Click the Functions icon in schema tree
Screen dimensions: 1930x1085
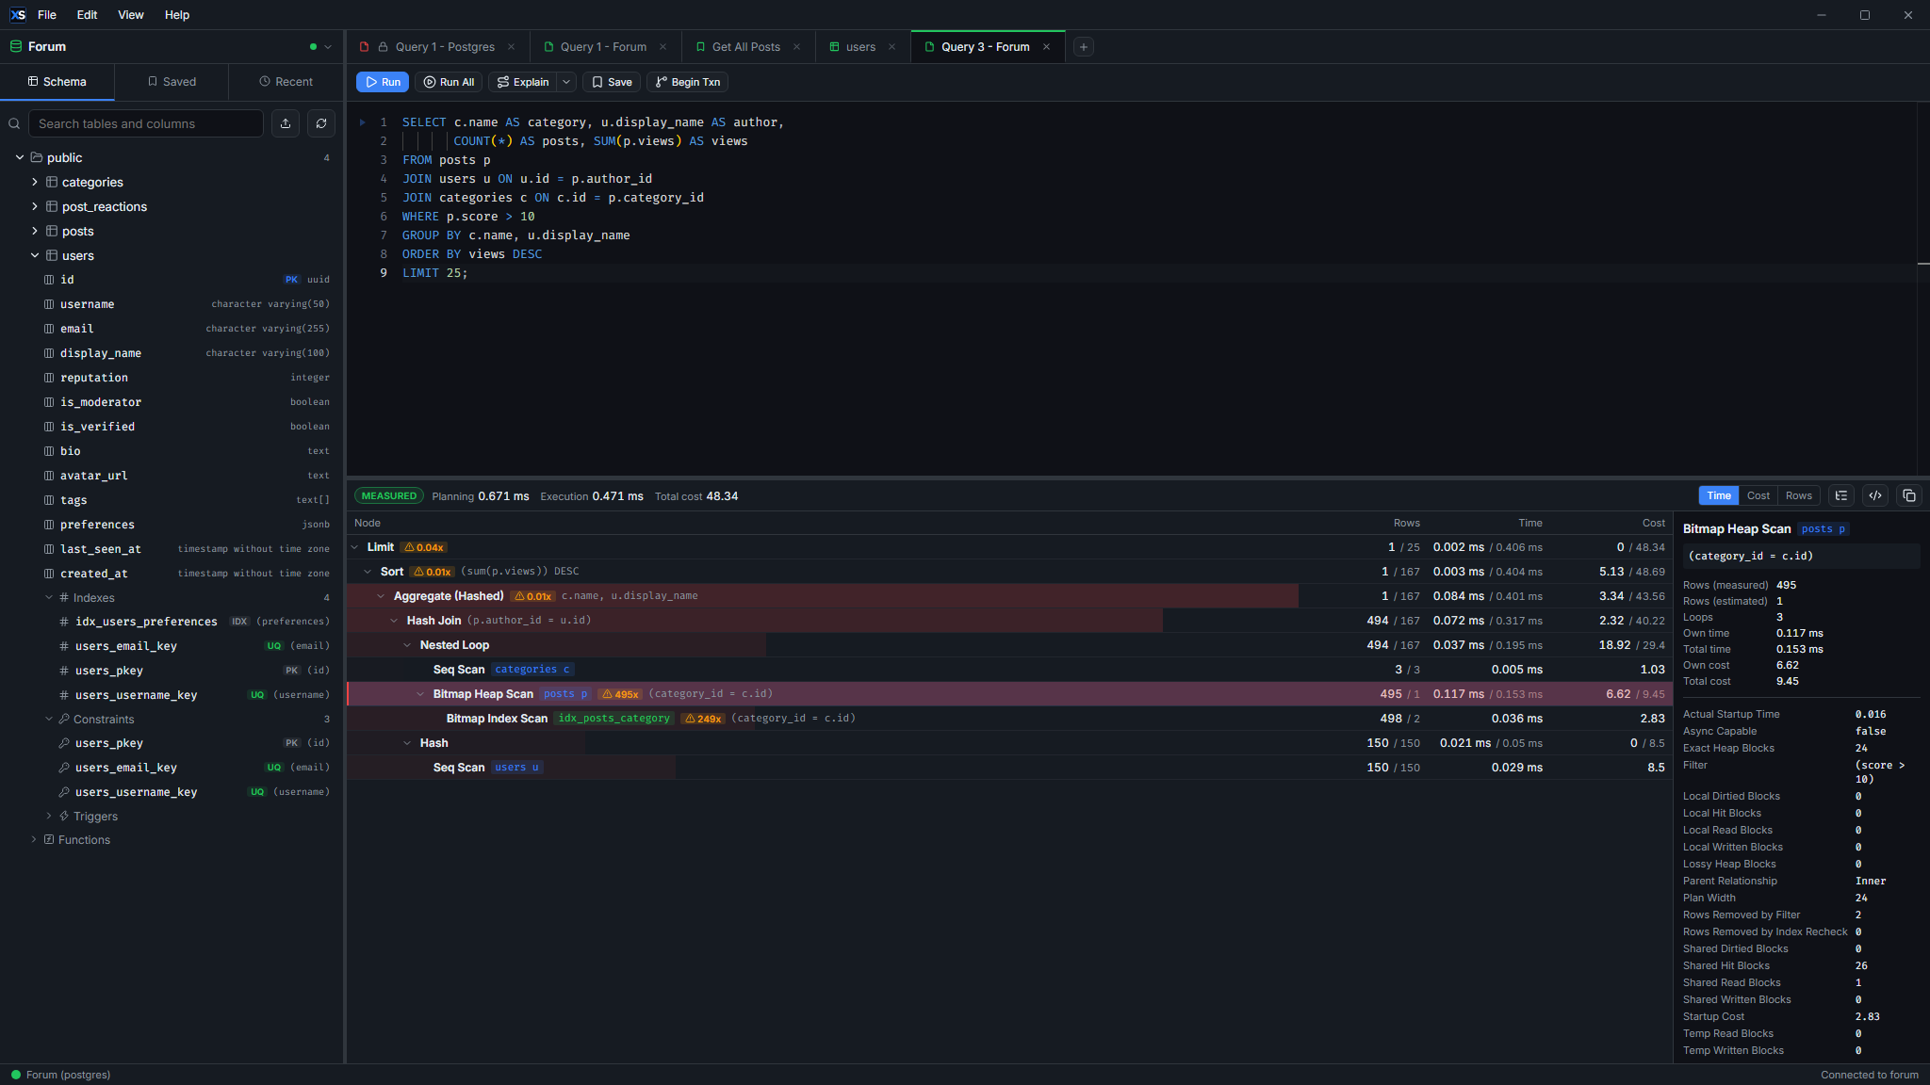[49, 839]
